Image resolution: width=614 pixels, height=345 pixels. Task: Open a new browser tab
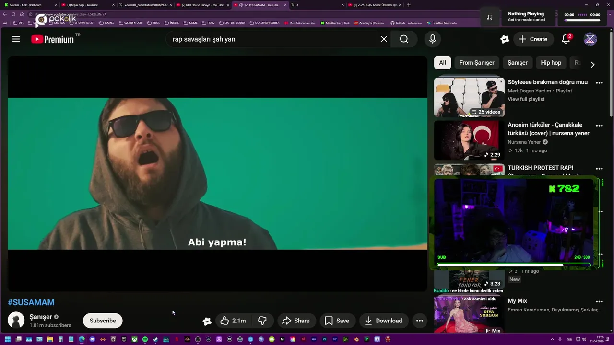[x=409, y=5]
